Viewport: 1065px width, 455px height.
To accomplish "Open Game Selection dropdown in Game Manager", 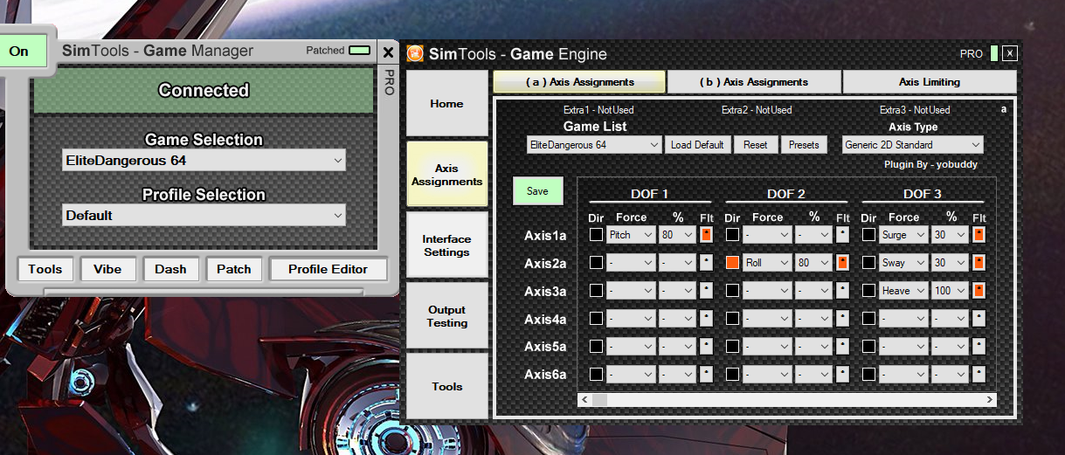I will pyautogui.click(x=204, y=161).
